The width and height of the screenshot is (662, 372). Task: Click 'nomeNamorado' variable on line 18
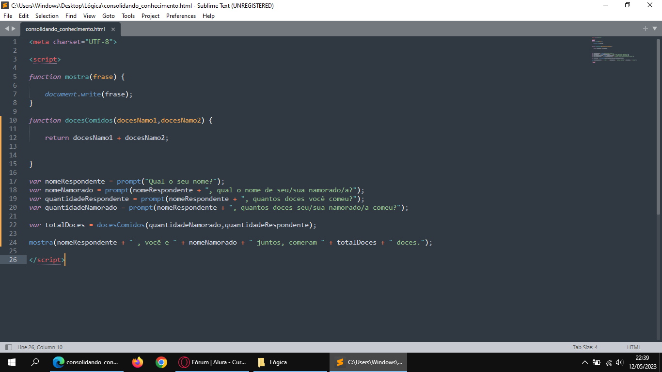(69, 190)
